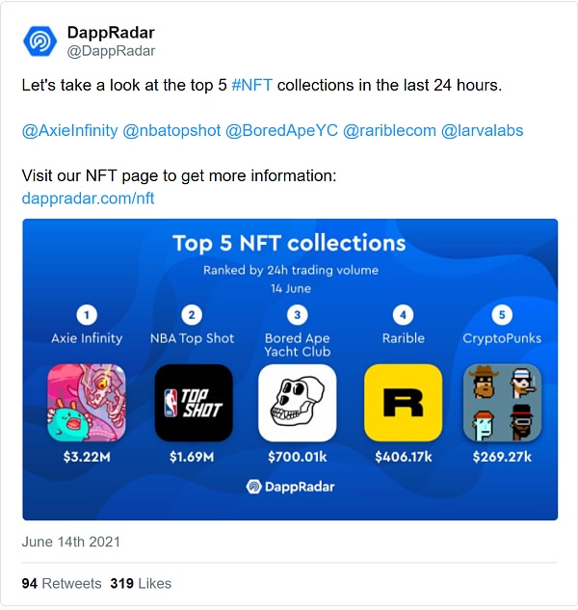Click the DappRadar display name

[x=111, y=33]
